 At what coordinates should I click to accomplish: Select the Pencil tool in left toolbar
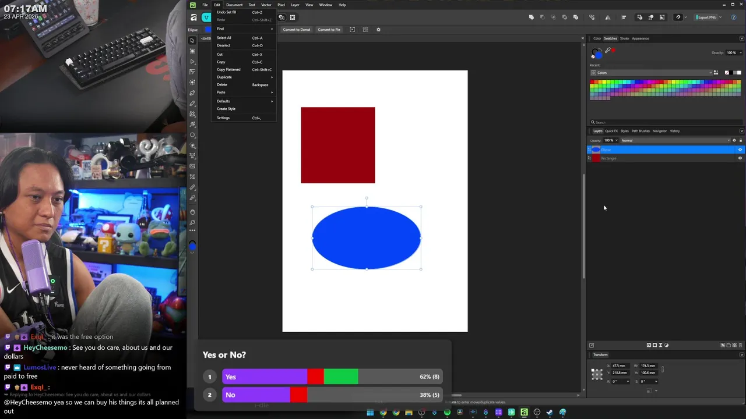click(x=192, y=104)
